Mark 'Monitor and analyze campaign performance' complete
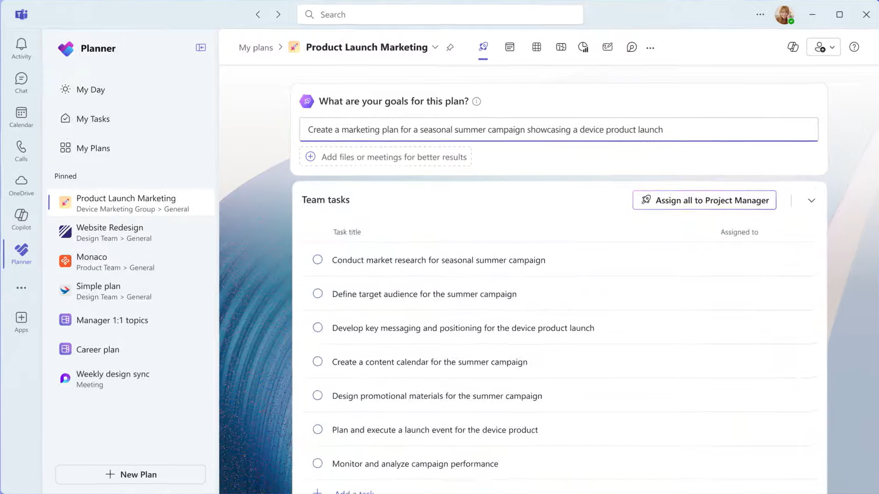 coord(317,463)
